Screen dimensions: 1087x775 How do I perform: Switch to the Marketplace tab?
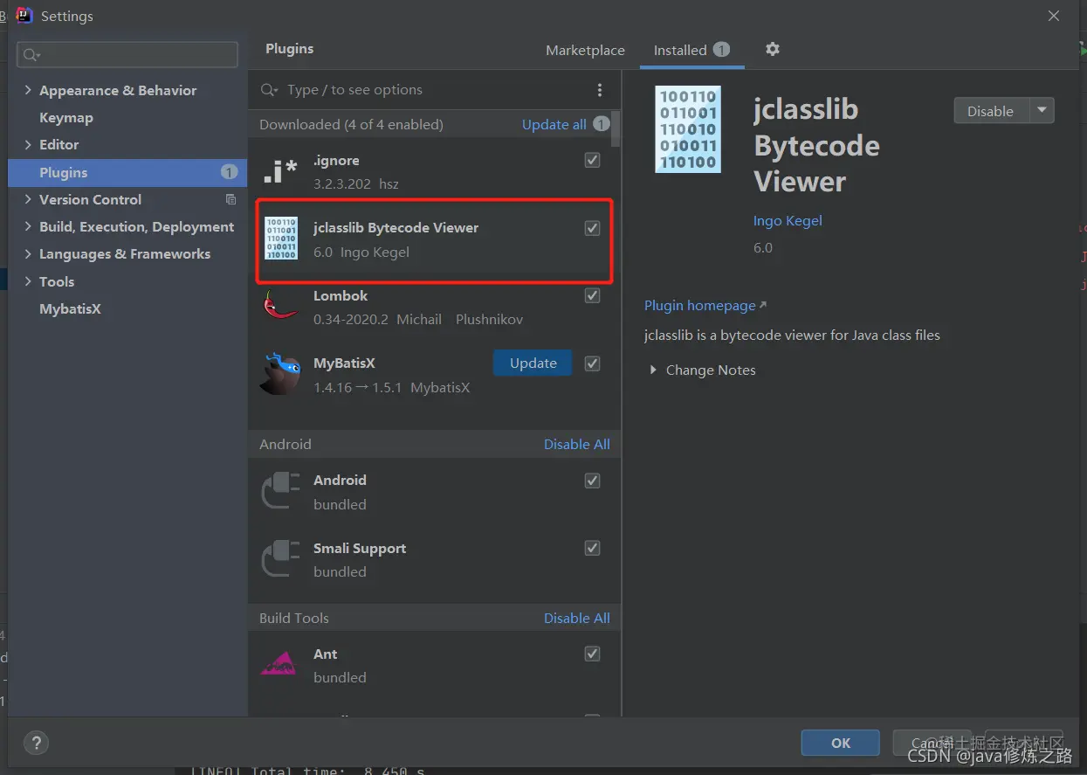[x=585, y=50]
